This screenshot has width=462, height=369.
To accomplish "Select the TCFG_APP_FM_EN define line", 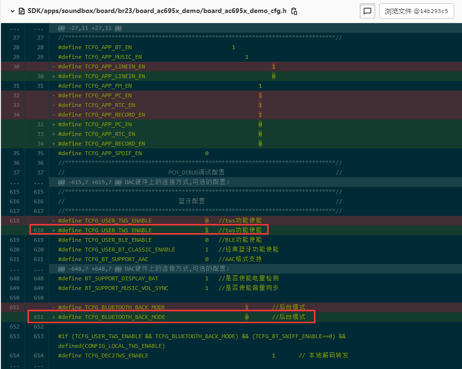I will [255, 86].
